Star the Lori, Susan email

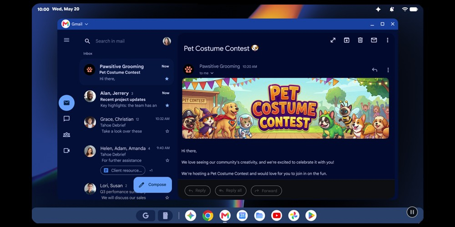[x=167, y=198]
